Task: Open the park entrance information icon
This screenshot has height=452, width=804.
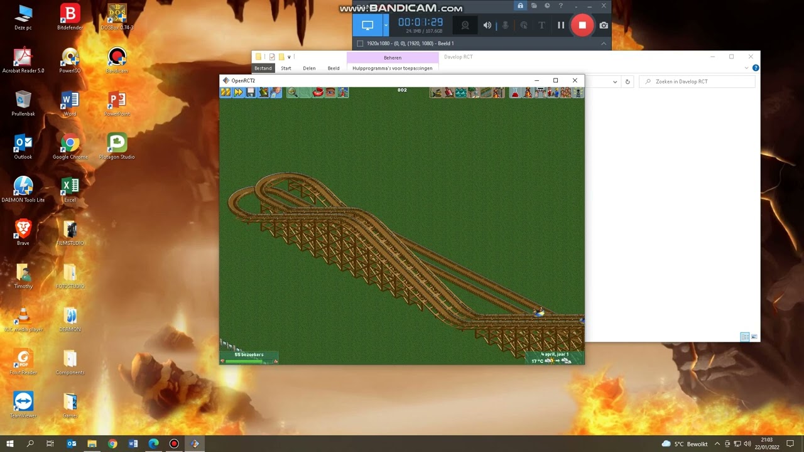Action: coord(541,92)
